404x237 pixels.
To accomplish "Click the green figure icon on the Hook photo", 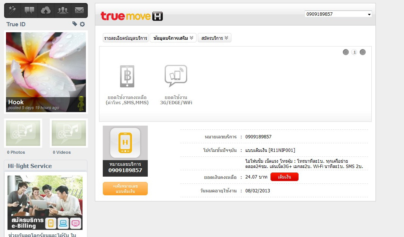I will pyautogui.click(x=81, y=103).
